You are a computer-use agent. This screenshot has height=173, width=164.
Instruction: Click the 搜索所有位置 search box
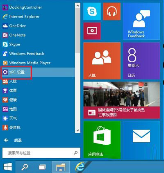(41, 153)
